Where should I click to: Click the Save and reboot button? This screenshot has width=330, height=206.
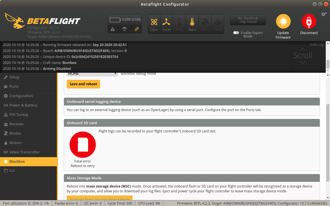(83, 84)
